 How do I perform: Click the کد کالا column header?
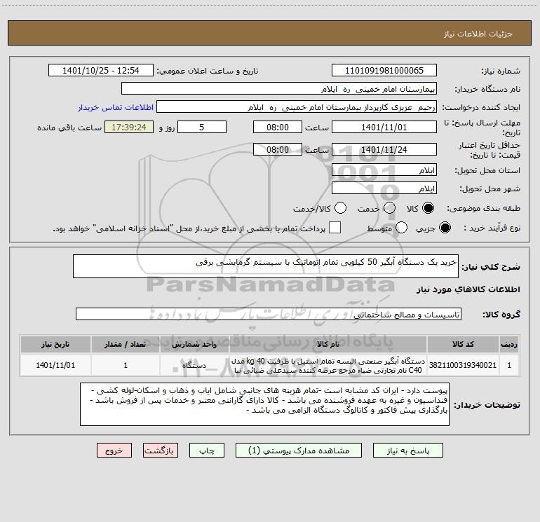(x=463, y=345)
